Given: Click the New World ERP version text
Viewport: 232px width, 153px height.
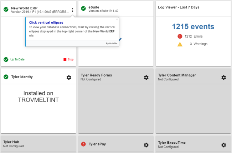Looking at the screenshot, I should (x=40, y=12).
